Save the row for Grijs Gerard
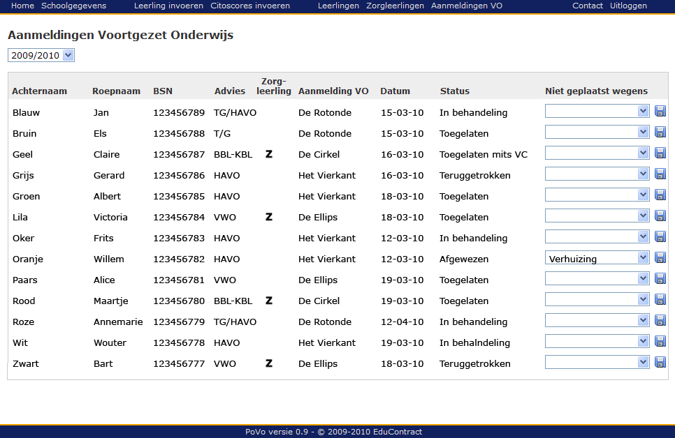Image resolution: width=675 pixels, height=438 pixels. click(x=660, y=174)
